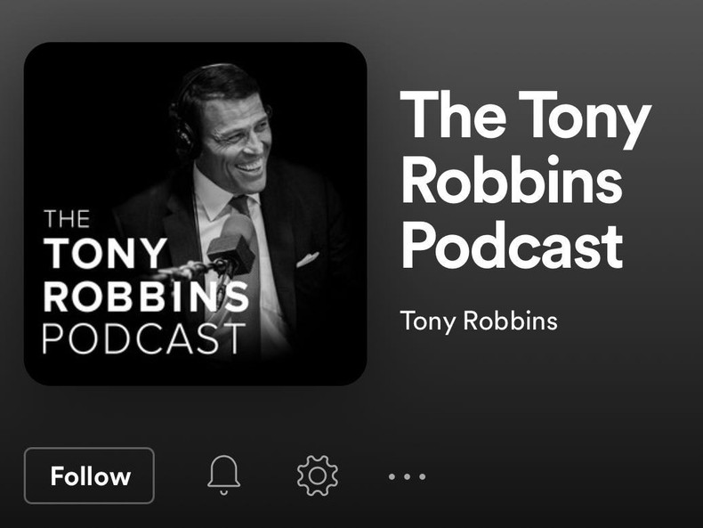Click the word Robbins in large heading
This screenshot has width=703, height=528.
coord(512,180)
